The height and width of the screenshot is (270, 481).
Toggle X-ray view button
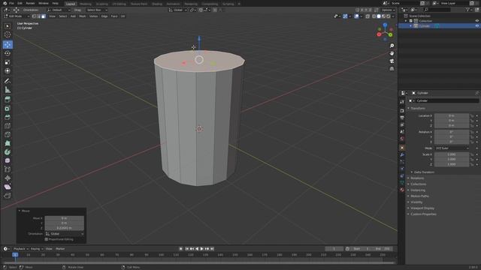(x=368, y=16)
